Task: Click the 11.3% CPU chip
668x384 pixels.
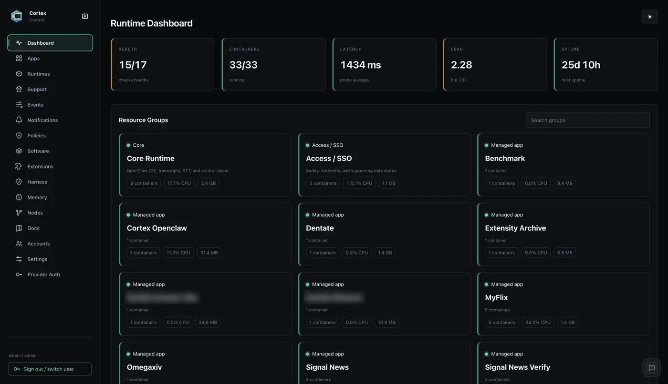Action: click(178, 253)
